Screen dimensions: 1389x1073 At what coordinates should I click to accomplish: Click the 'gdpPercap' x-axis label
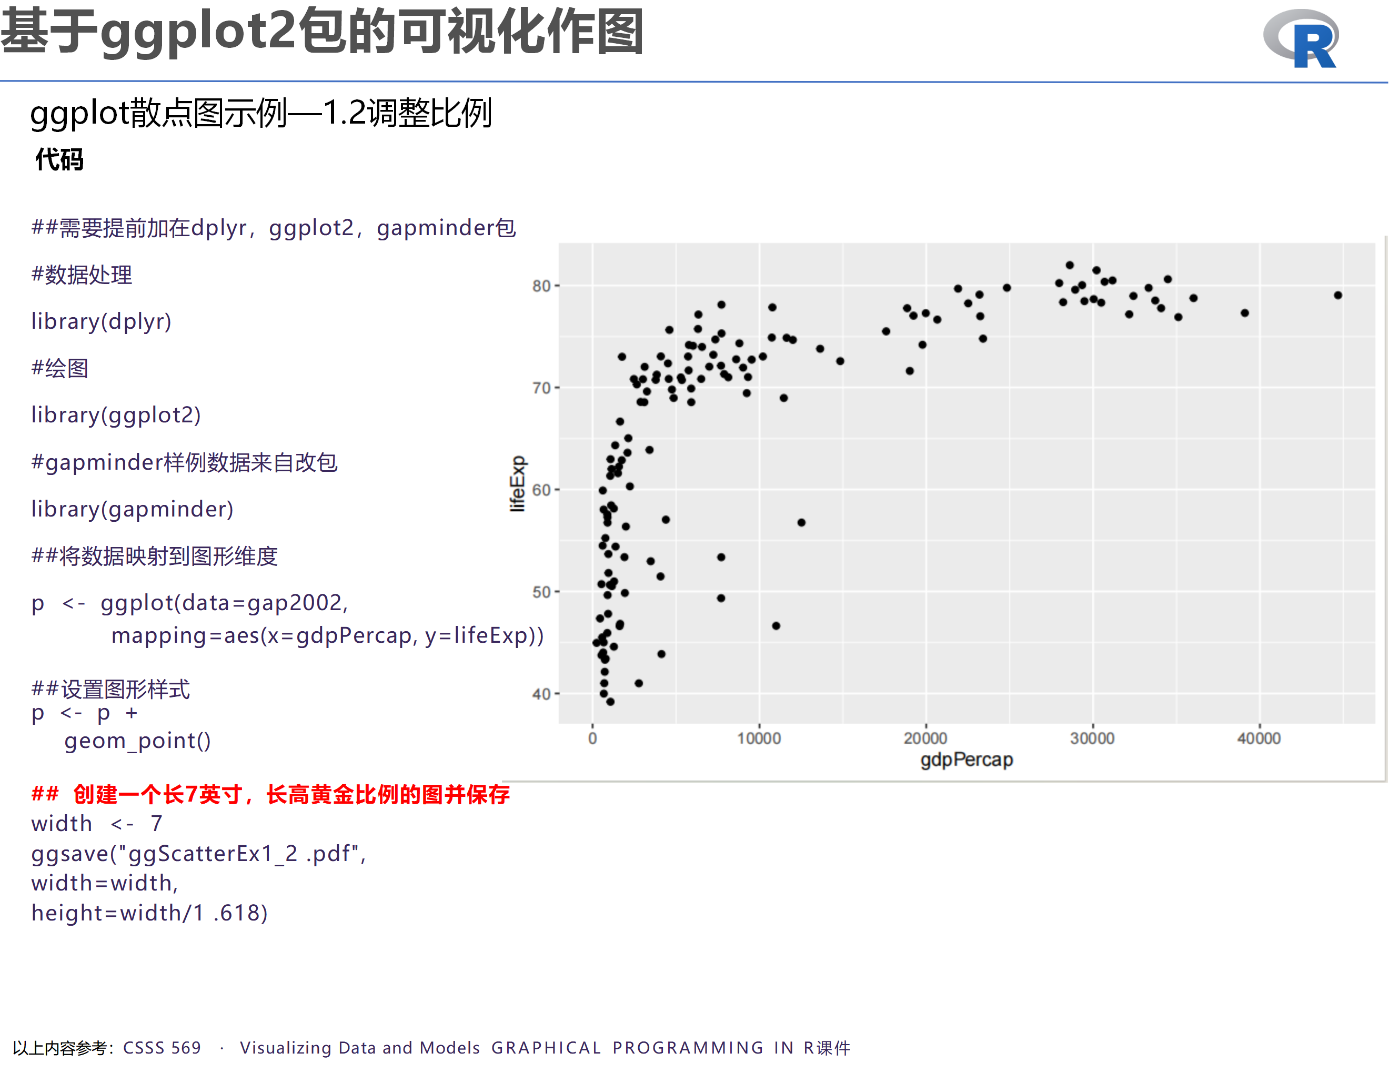(967, 760)
